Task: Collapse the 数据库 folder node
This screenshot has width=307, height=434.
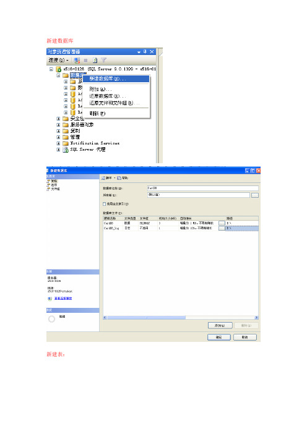Action: pyautogui.click(x=58, y=75)
